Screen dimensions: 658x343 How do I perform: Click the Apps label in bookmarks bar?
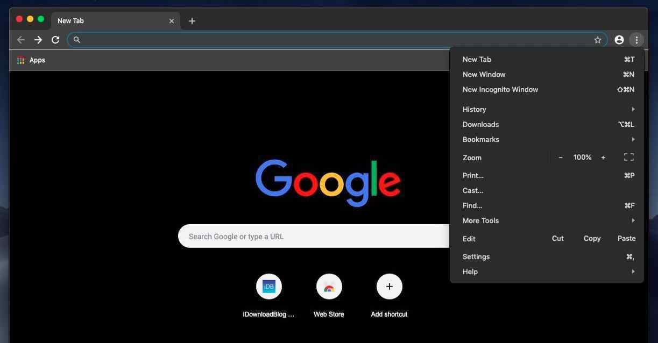tap(37, 60)
